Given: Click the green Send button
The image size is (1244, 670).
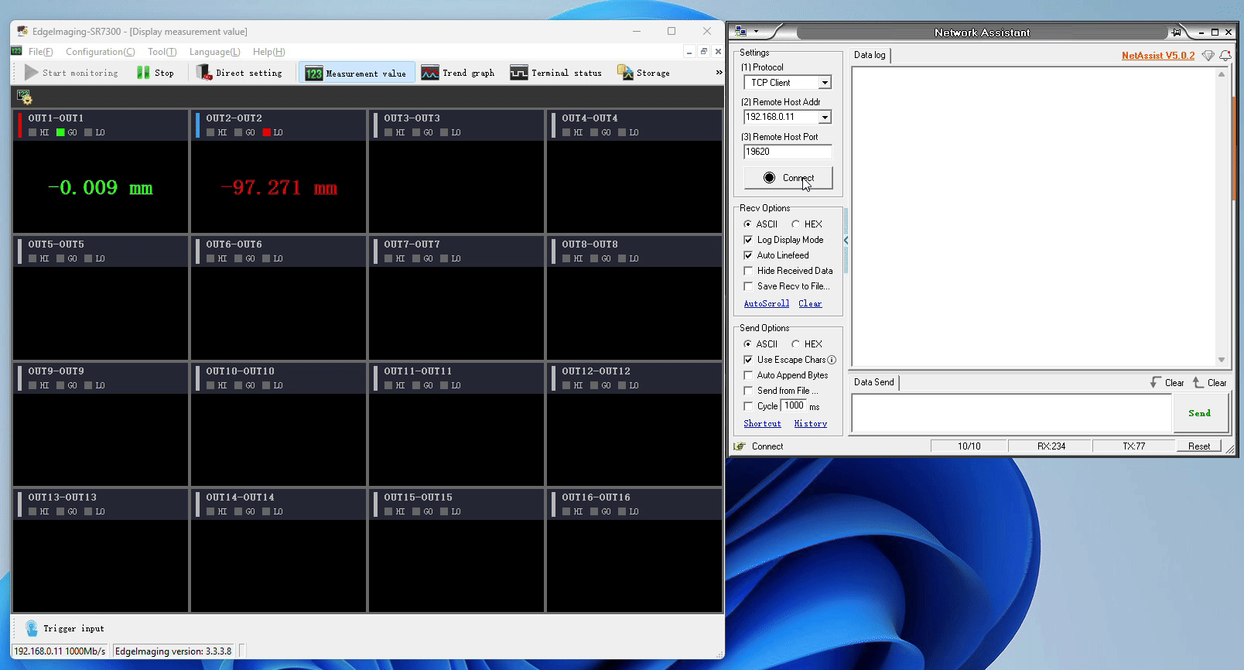Looking at the screenshot, I should [x=1200, y=413].
